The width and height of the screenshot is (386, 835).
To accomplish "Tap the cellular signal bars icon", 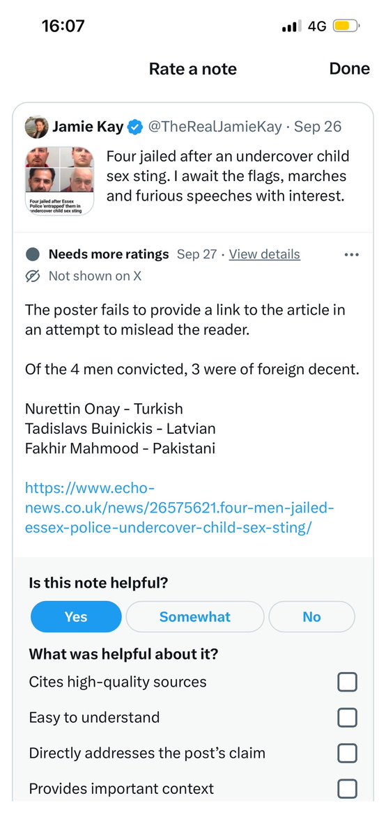I will (292, 26).
